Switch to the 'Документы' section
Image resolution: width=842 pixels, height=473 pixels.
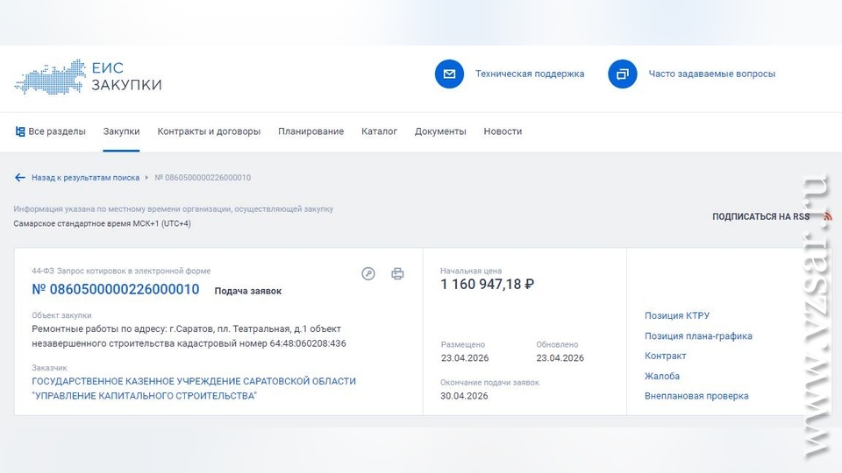440,131
